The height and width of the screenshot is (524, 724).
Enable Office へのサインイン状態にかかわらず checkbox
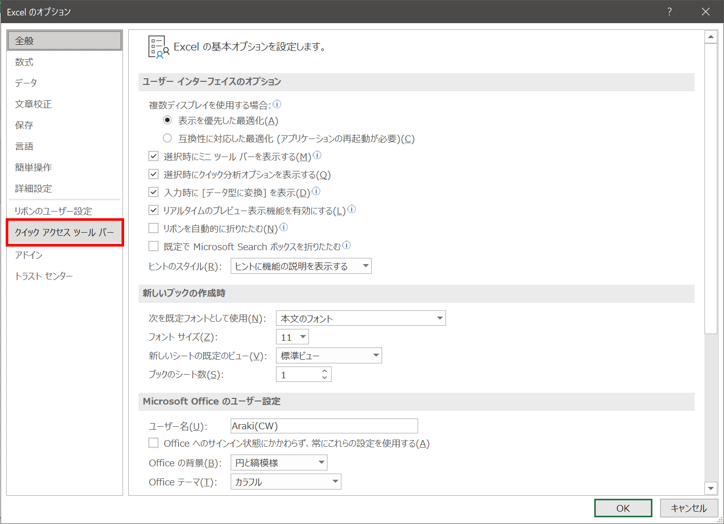(x=153, y=443)
